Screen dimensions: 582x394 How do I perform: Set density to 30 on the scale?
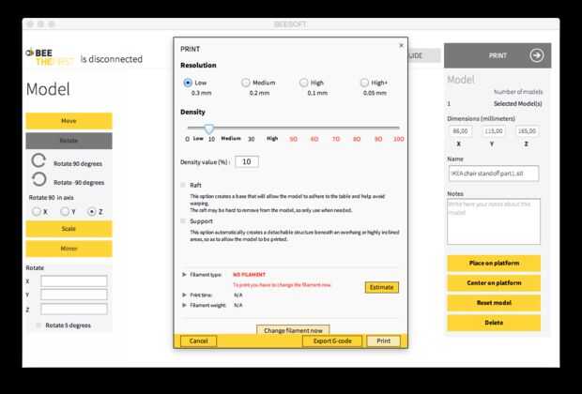(x=252, y=139)
